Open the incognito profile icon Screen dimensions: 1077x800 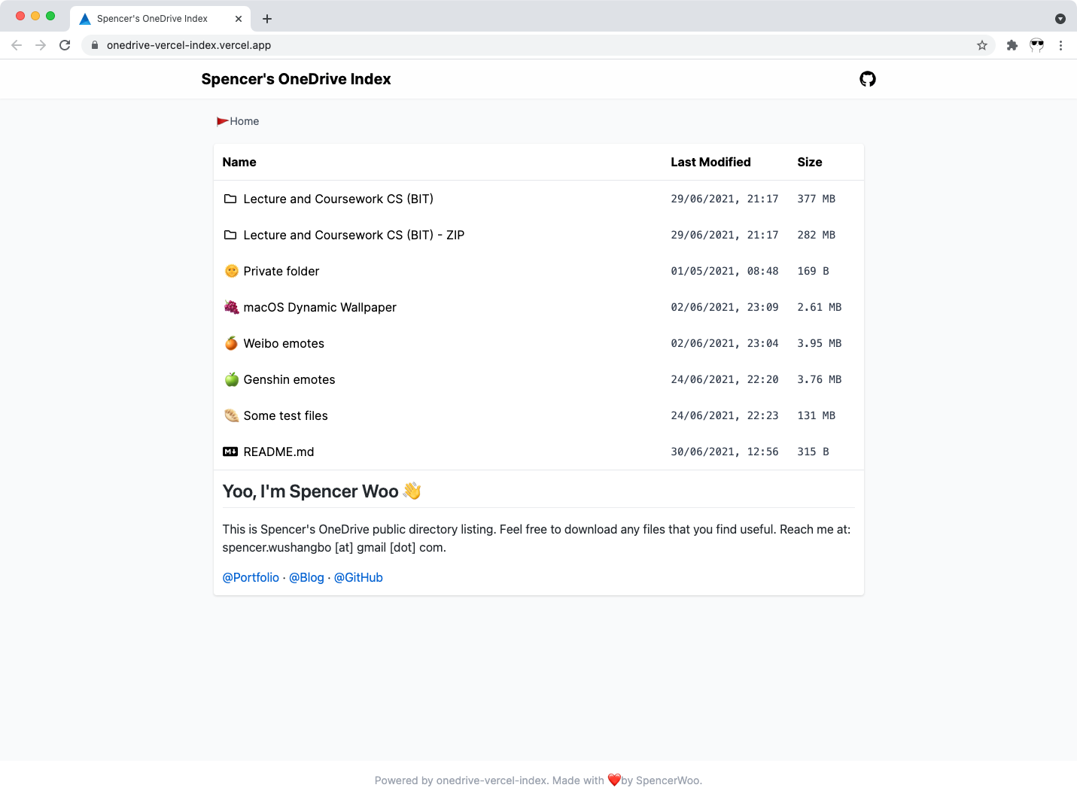click(1036, 45)
